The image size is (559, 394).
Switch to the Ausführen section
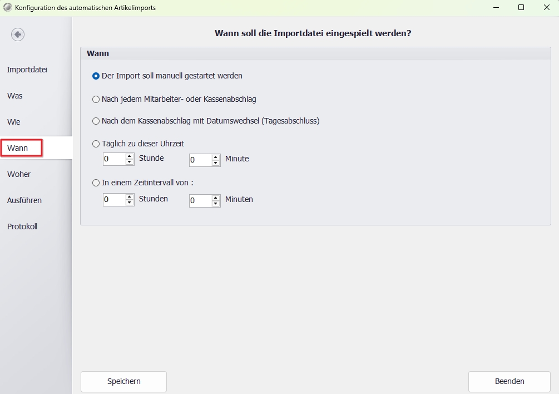tap(24, 200)
